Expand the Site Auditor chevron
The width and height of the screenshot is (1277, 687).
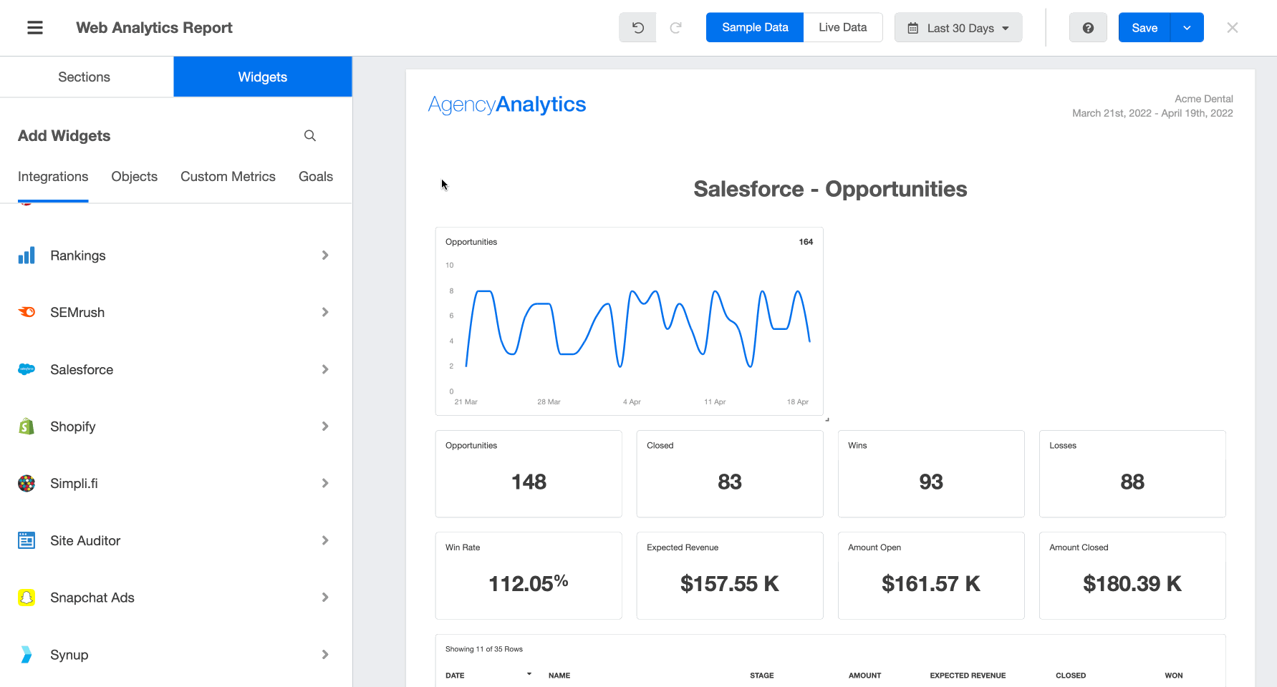[x=325, y=540]
